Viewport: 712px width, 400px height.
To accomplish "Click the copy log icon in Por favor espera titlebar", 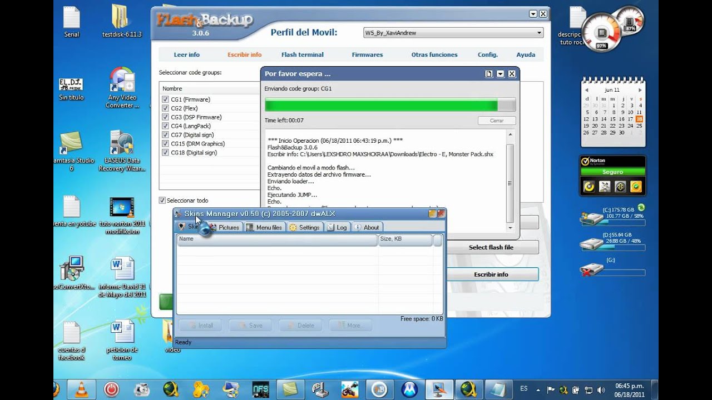I will (x=489, y=74).
